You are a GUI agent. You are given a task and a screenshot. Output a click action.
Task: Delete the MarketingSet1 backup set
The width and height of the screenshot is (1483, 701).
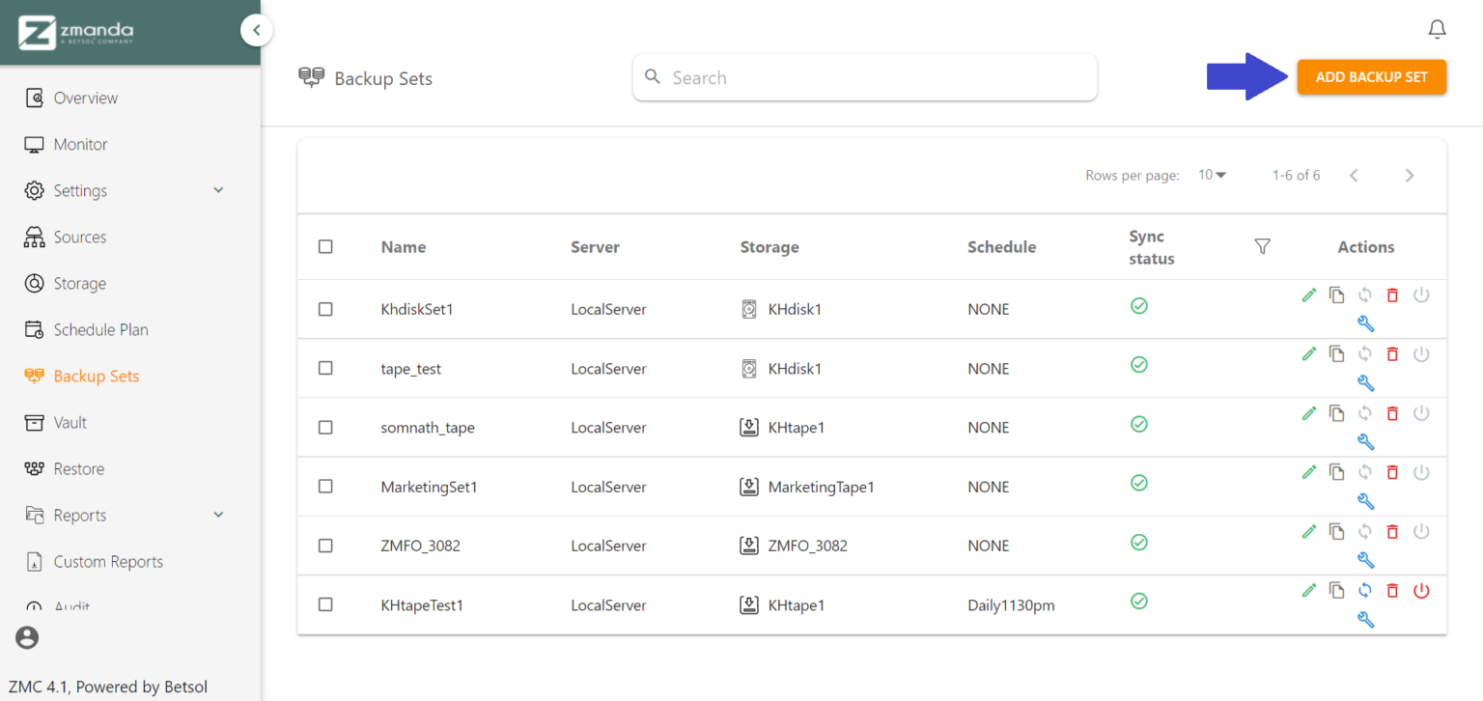(x=1392, y=472)
